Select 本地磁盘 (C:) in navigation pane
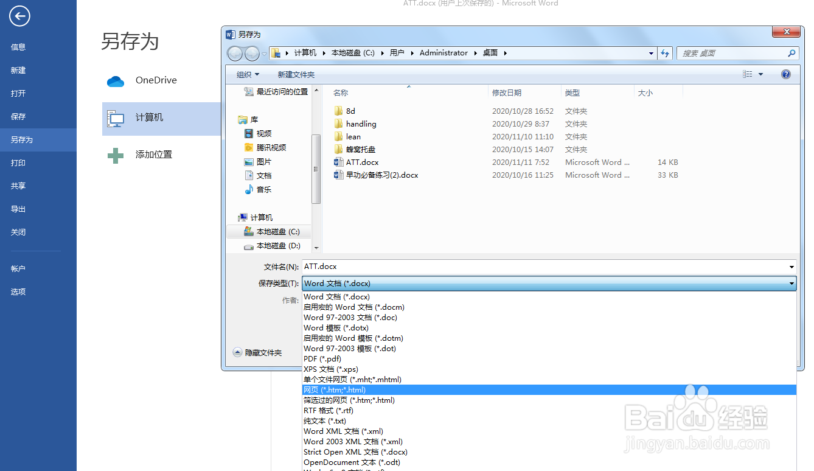The width and height of the screenshot is (814, 471). coord(272,232)
